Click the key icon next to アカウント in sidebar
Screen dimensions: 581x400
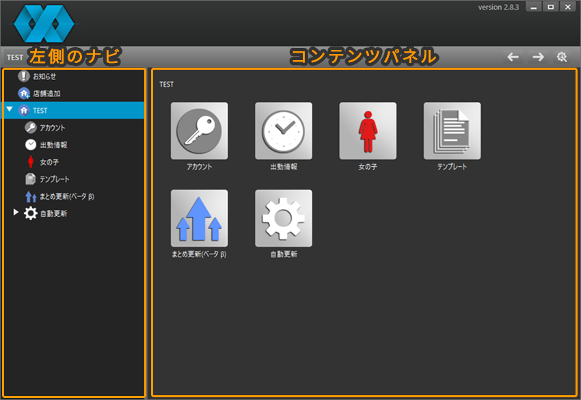(x=31, y=128)
